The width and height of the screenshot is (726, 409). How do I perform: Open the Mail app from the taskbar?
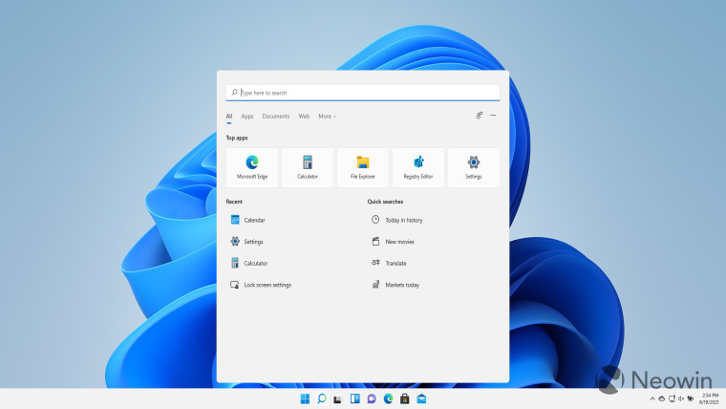point(421,398)
